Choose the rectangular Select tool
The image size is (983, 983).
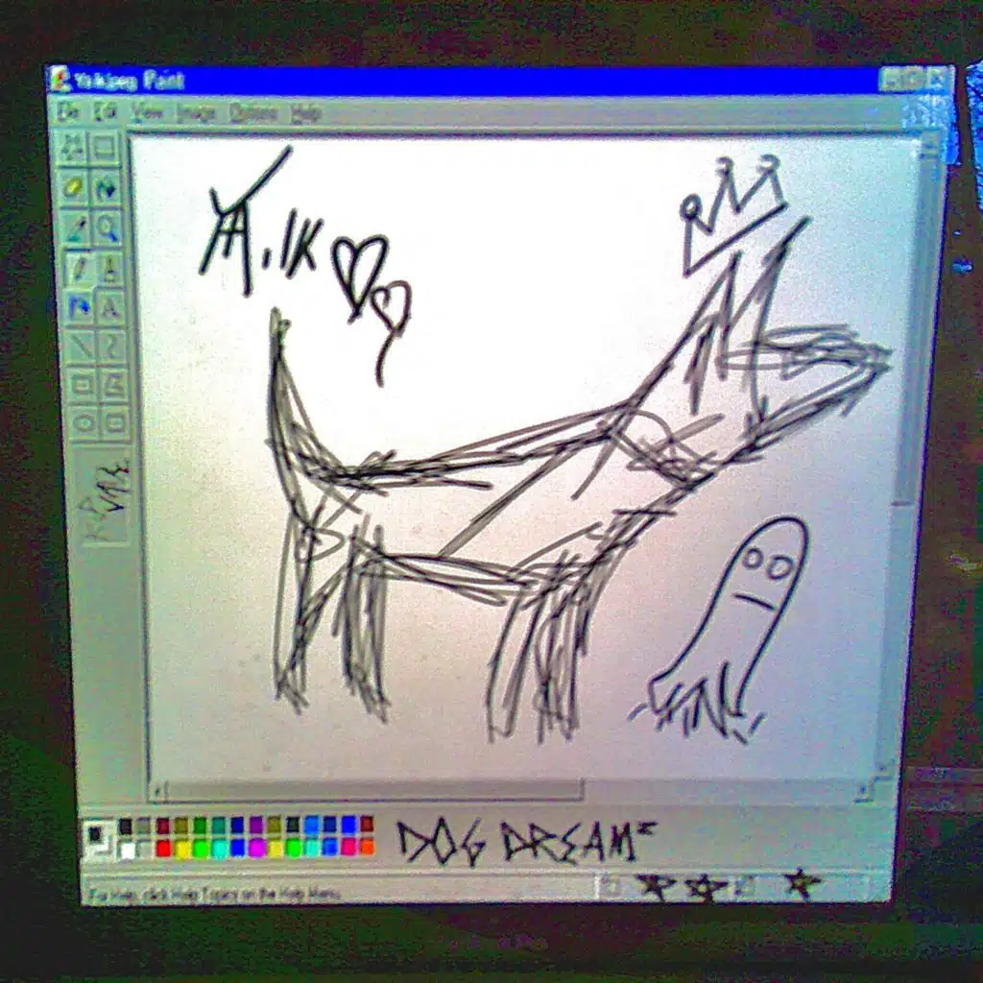point(104,146)
